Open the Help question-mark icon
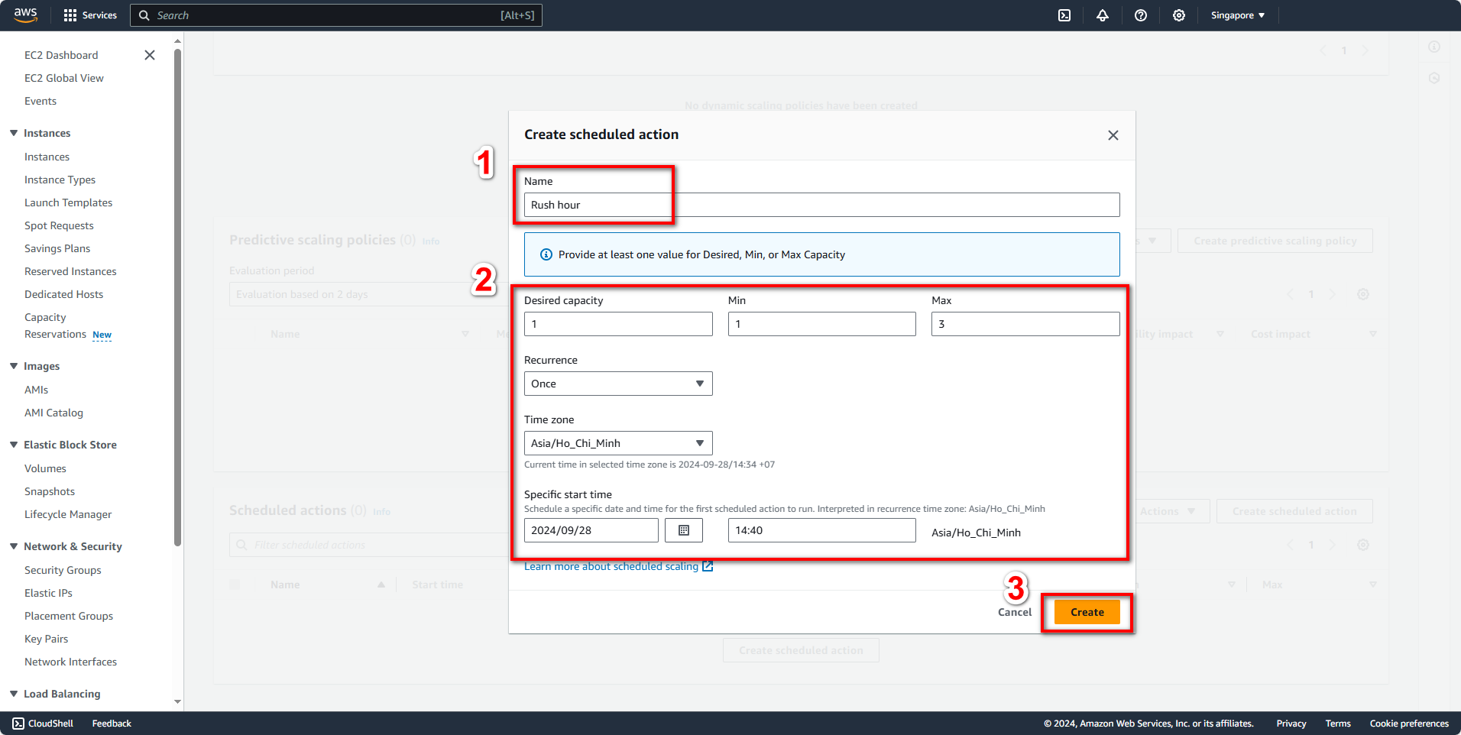This screenshot has height=735, width=1461. [1140, 15]
